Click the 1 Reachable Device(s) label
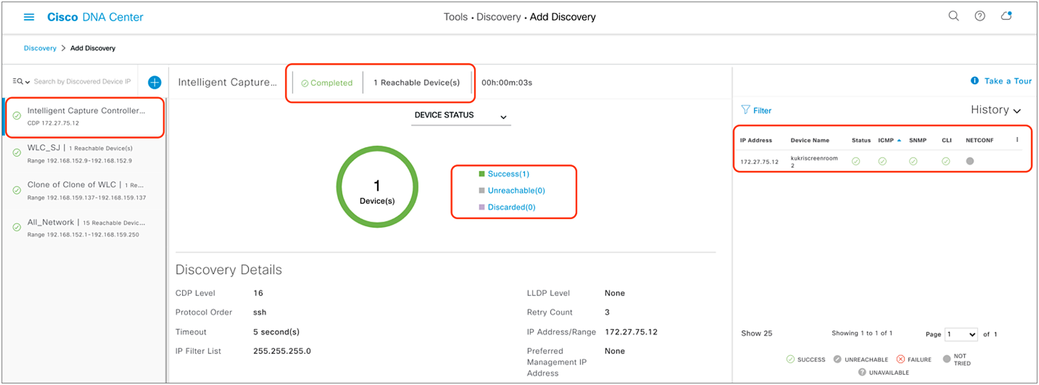The width and height of the screenshot is (1039, 385). click(416, 82)
